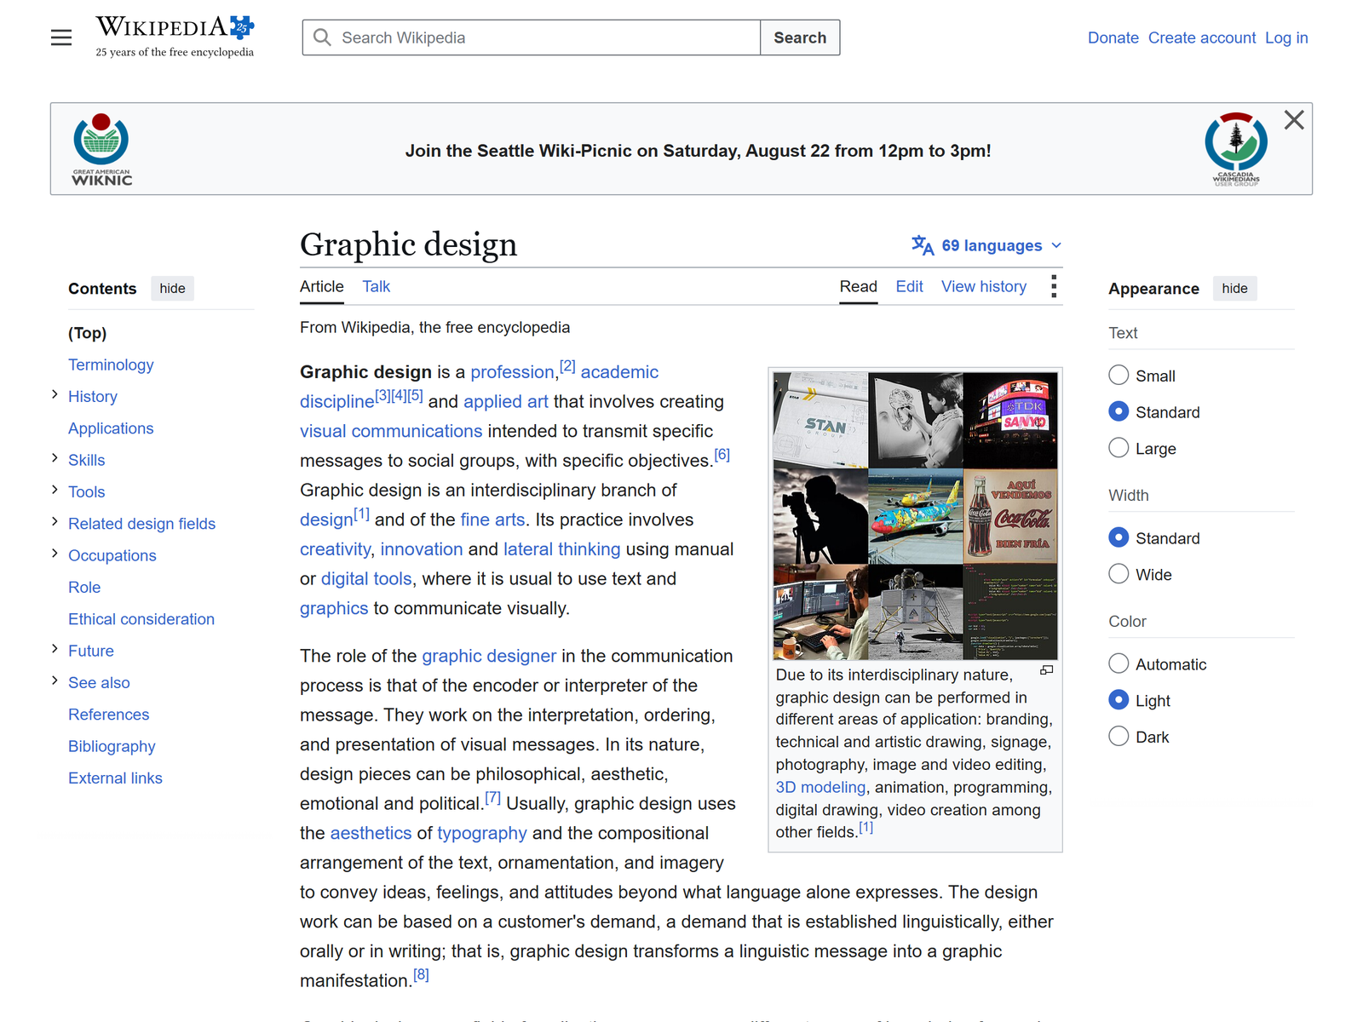Click citation reference [8]
The image size is (1363, 1022).
pyautogui.click(x=421, y=975)
